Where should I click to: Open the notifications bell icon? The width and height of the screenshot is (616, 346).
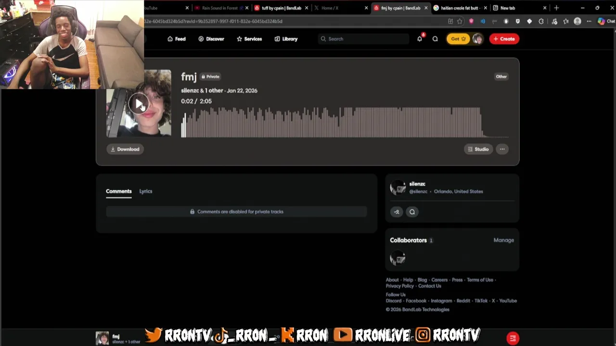click(420, 39)
